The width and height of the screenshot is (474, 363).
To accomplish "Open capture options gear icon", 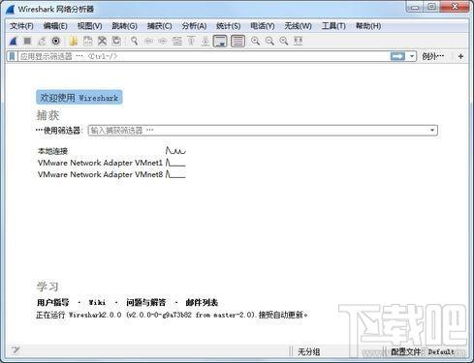I will click(x=56, y=41).
